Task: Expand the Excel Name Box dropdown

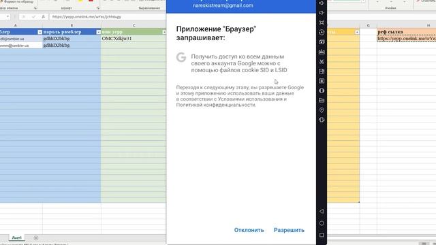Action: click(7, 16)
